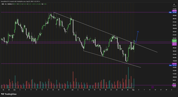Select the upper descending channel trendline
The image size is (178, 97).
tap(105, 32)
